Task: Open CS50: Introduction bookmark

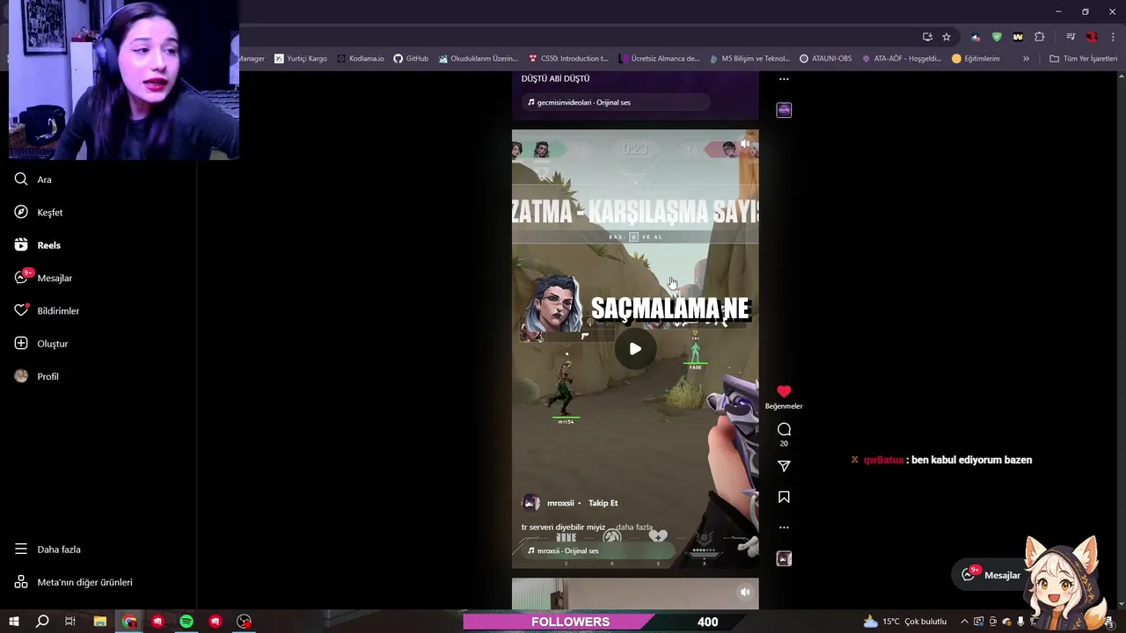Action: [x=568, y=59]
